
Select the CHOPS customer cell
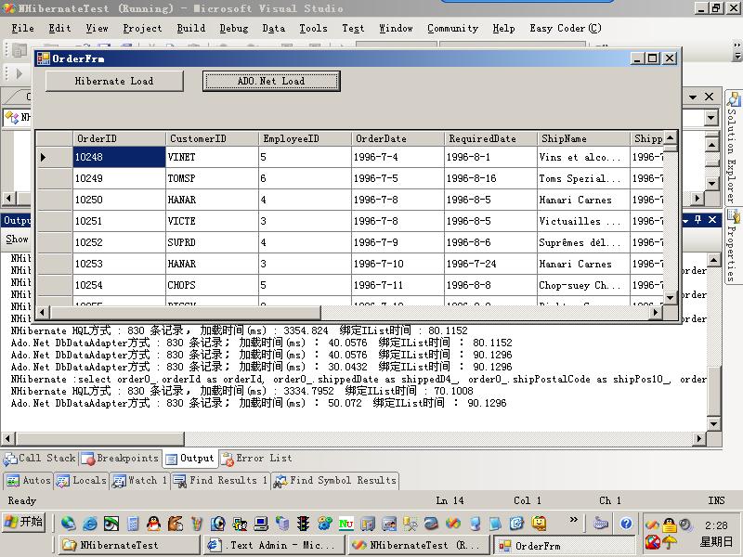pos(212,285)
